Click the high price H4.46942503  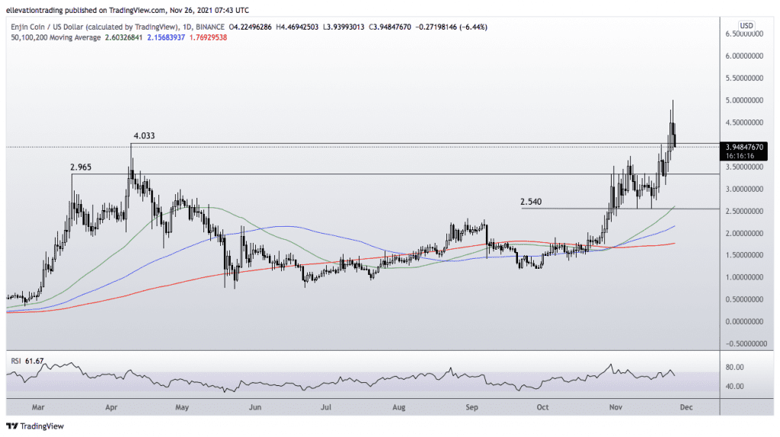298,27
